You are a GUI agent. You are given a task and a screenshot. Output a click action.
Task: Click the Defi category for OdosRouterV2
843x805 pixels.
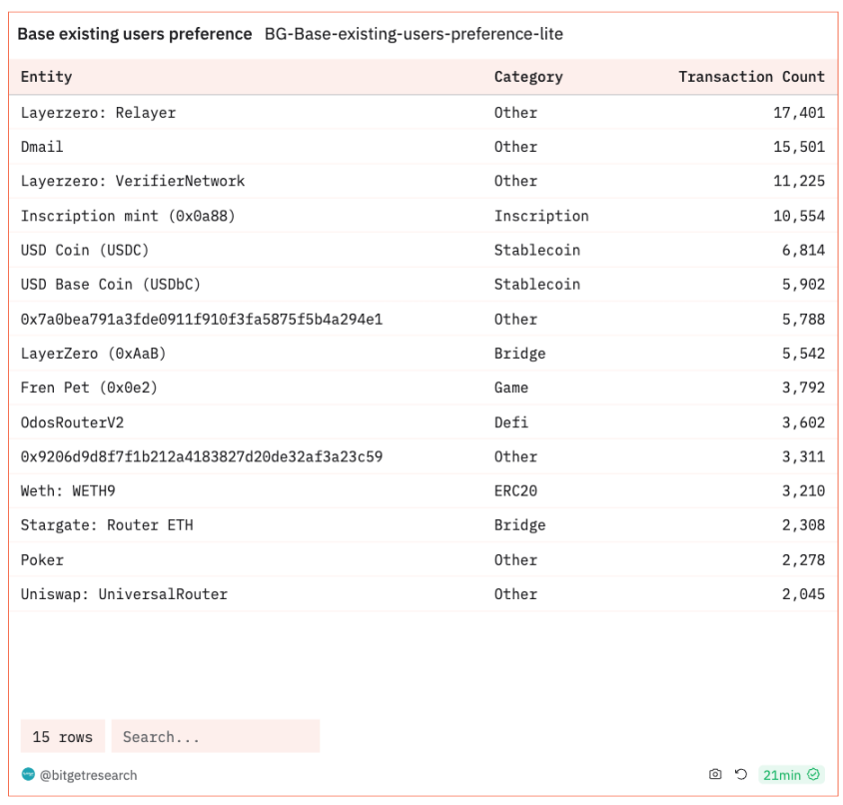coord(510,422)
